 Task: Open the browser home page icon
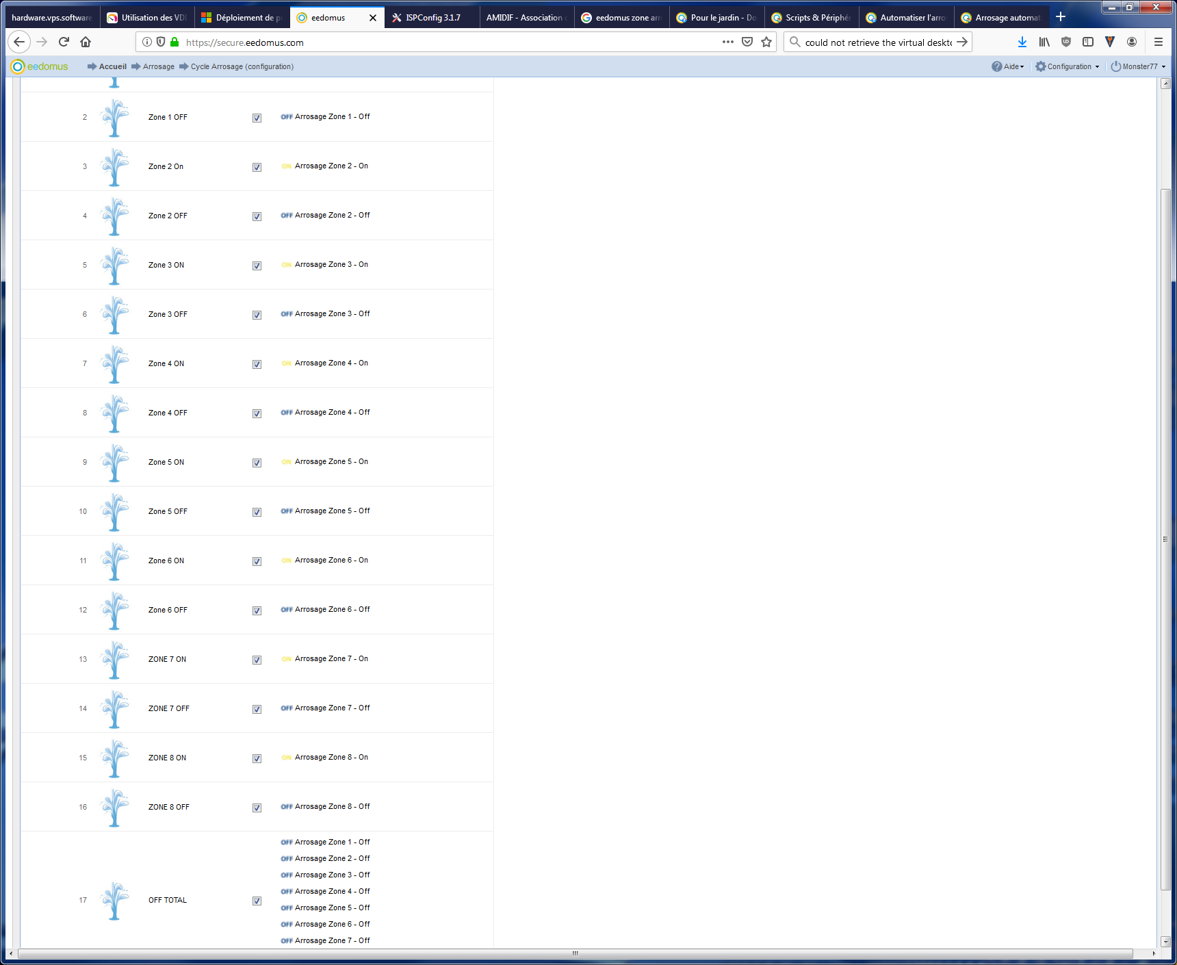(86, 42)
